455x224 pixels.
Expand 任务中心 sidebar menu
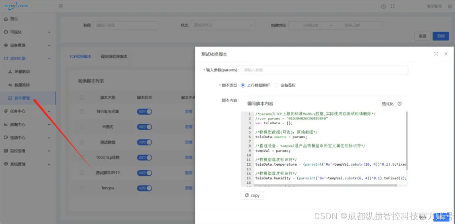click(x=28, y=111)
